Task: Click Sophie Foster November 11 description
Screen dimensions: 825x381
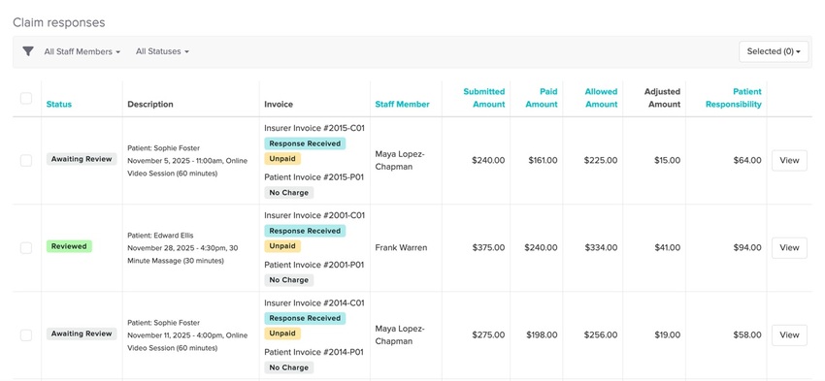Action: click(187, 335)
